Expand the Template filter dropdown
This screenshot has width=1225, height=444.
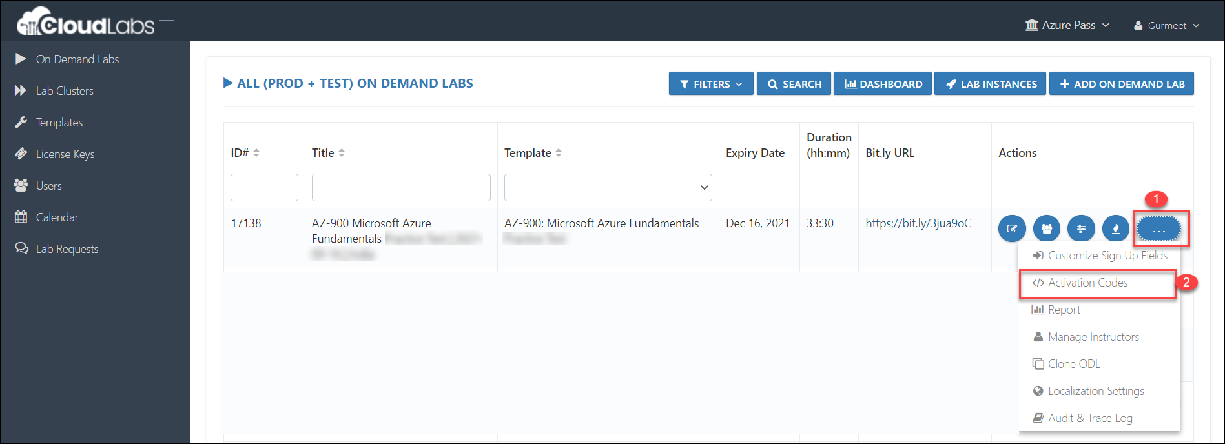pyautogui.click(x=608, y=187)
